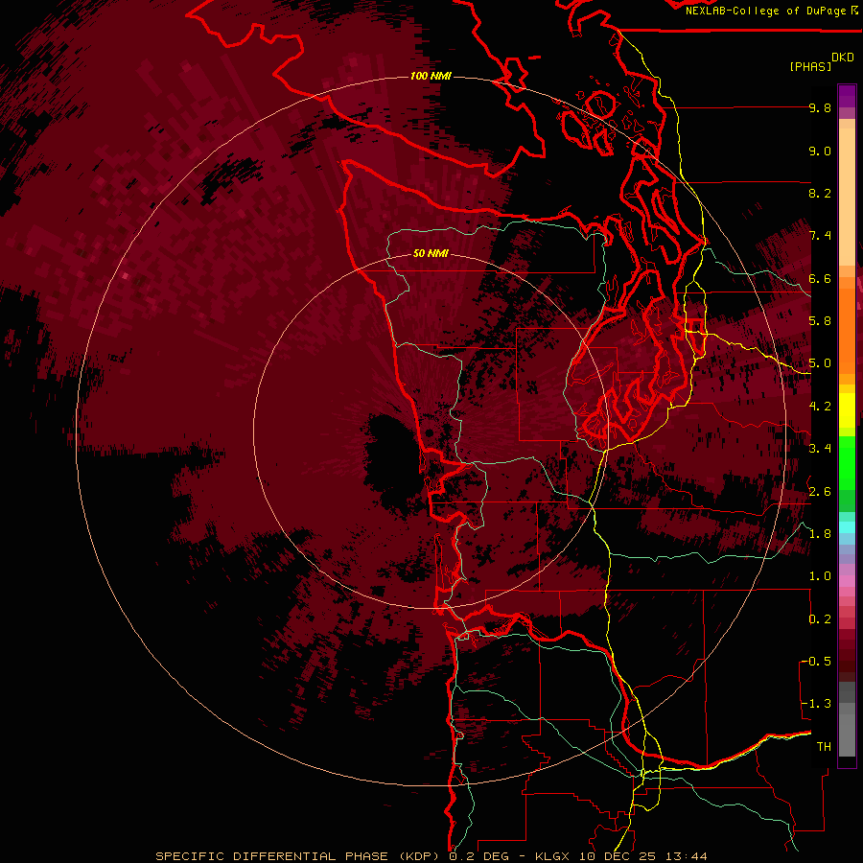Viewport: 863px width, 863px height.
Task: Click the 9.8 scale value
Action: 820,107
